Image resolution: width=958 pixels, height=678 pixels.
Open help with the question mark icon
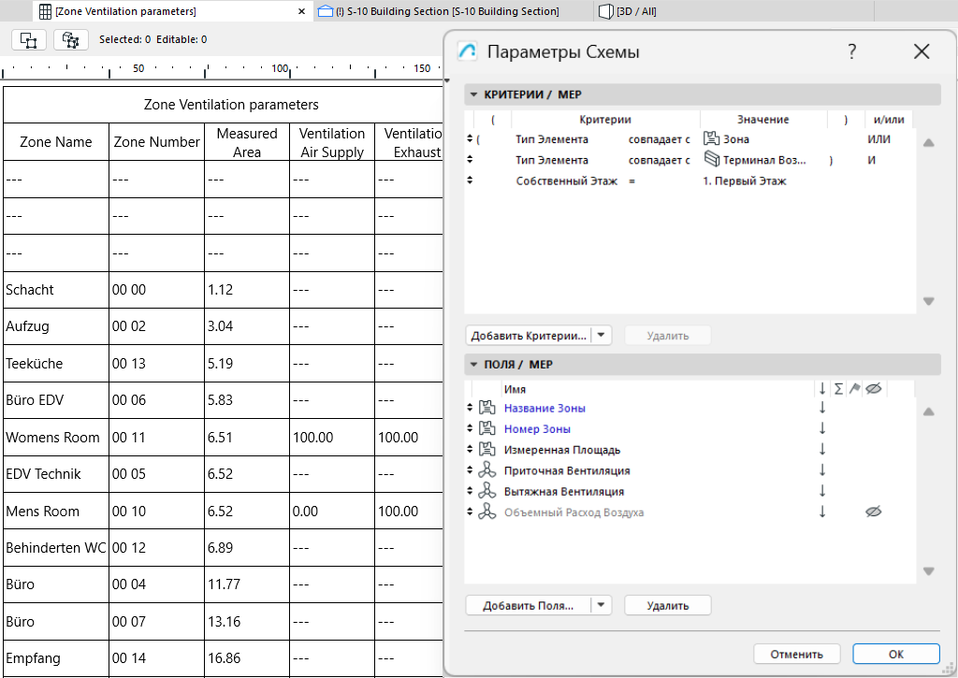coord(851,51)
